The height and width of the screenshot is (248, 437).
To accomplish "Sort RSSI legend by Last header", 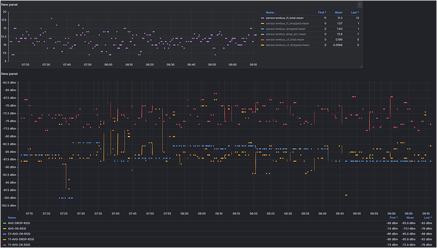I will point(427,218).
